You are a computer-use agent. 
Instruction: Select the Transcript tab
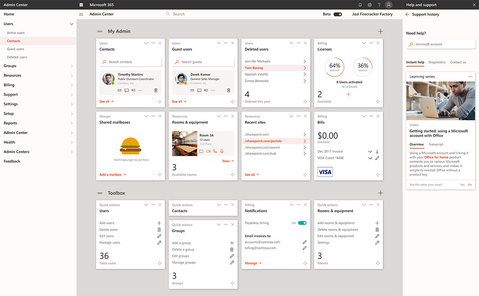[435, 144]
